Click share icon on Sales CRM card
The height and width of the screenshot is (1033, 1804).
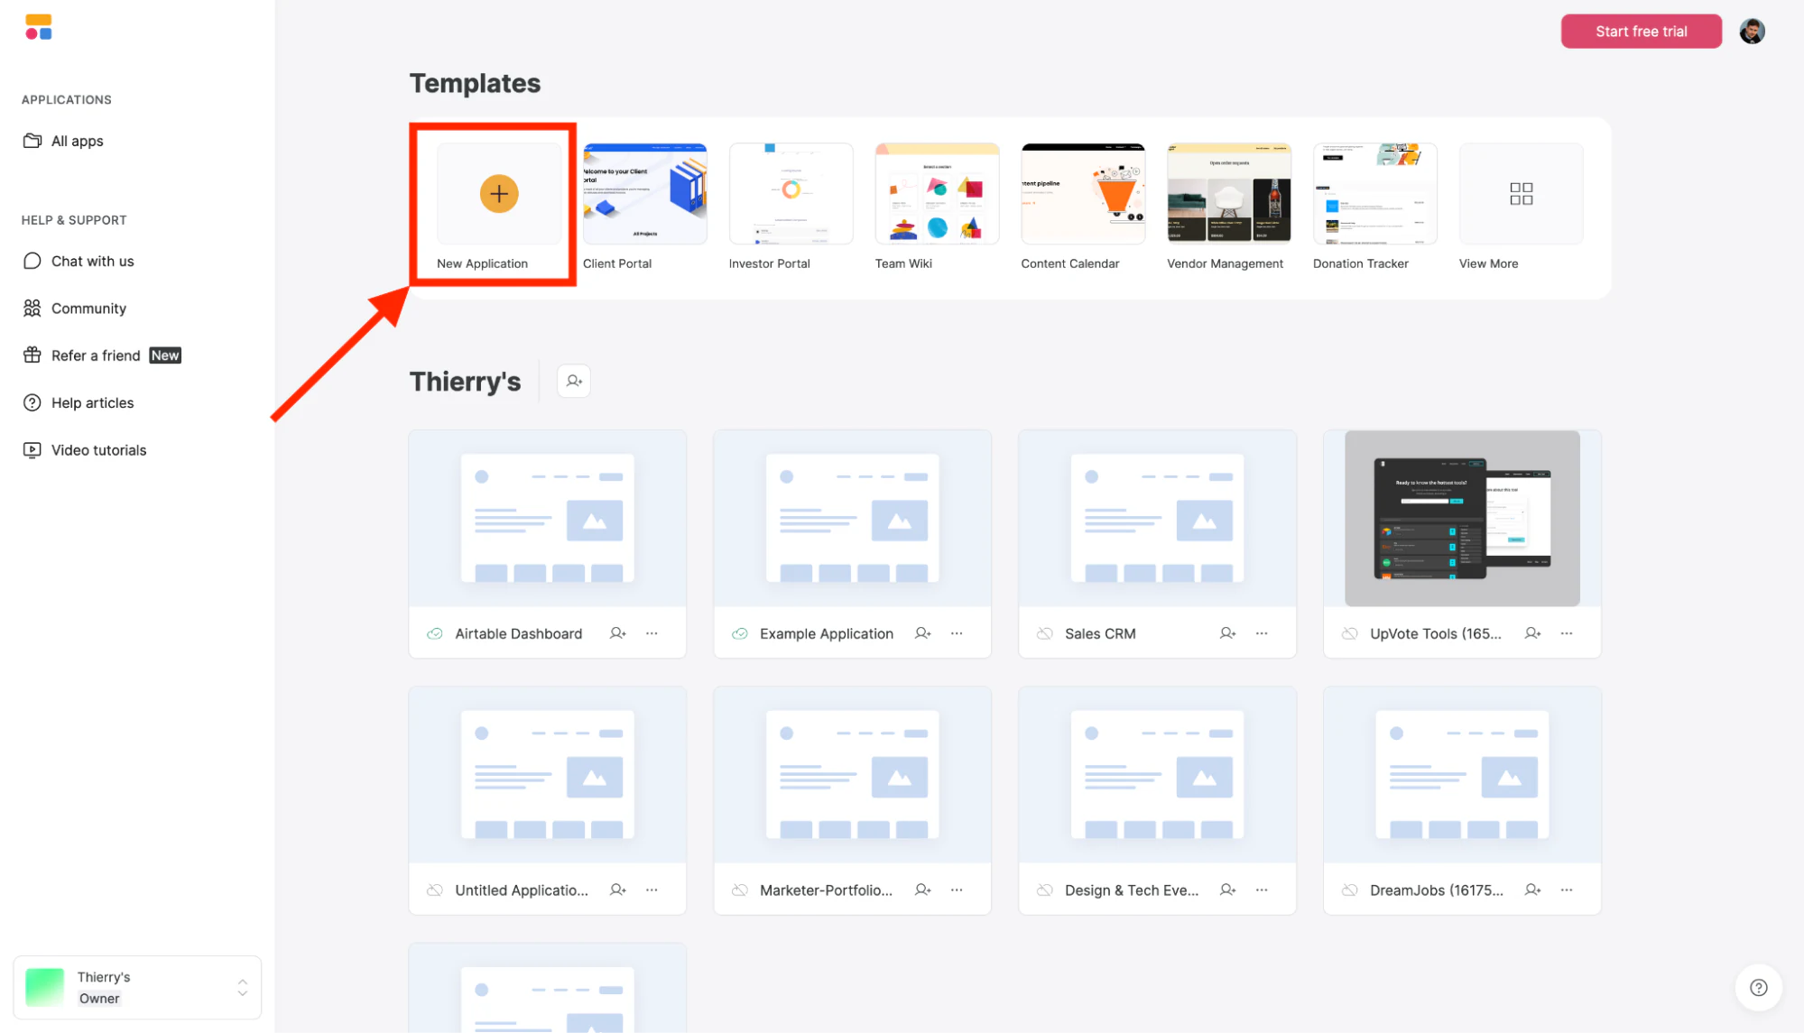(x=1228, y=633)
